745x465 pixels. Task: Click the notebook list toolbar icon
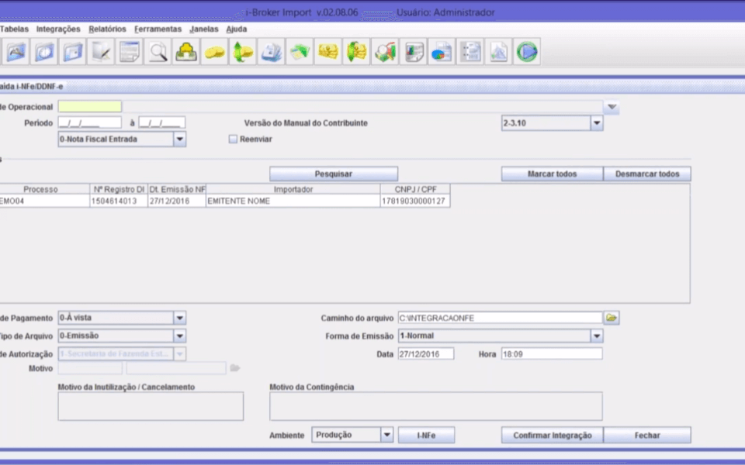[x=470, y=51]
